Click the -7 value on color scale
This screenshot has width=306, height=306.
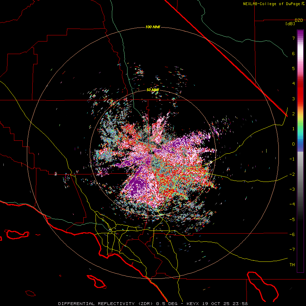pos(292,250)
